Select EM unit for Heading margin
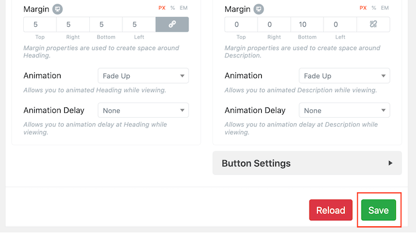 click(x=184, y=8)
